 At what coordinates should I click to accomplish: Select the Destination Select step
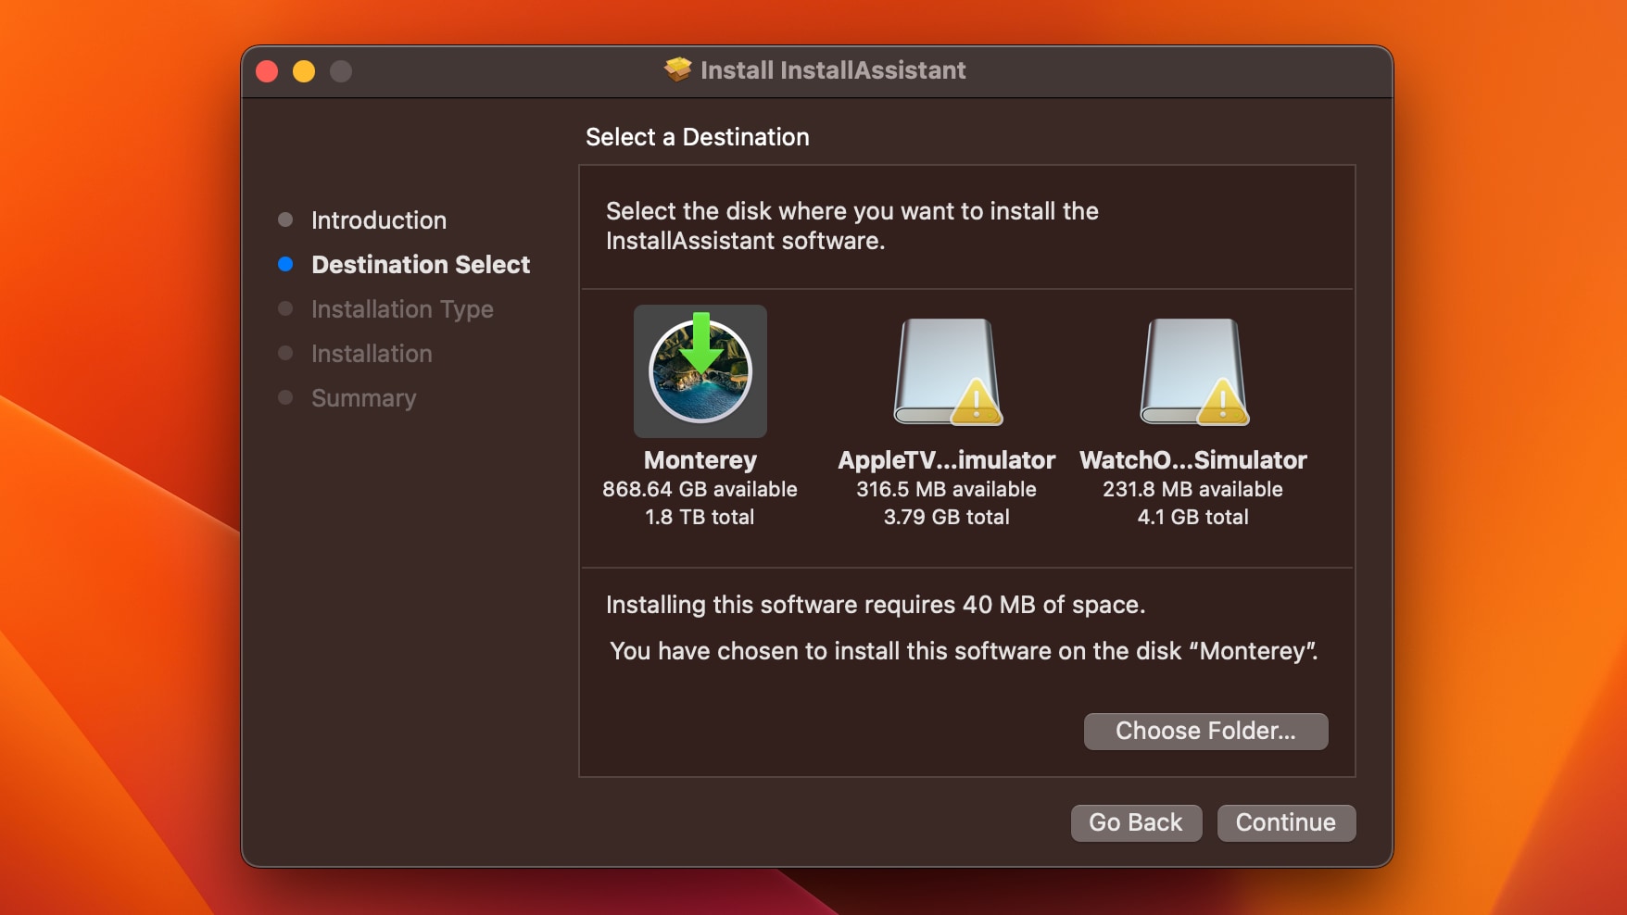(x=421, y=265)
